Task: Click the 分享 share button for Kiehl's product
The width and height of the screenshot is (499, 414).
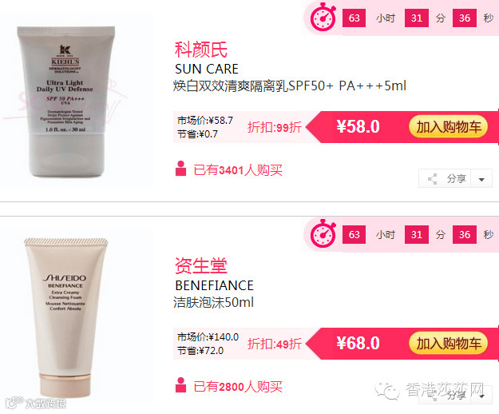Action: click(x=446, y=179)
